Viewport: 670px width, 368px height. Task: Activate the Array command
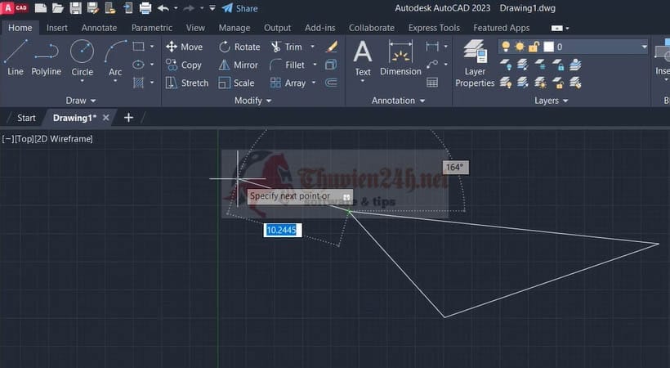coord(288,83)
